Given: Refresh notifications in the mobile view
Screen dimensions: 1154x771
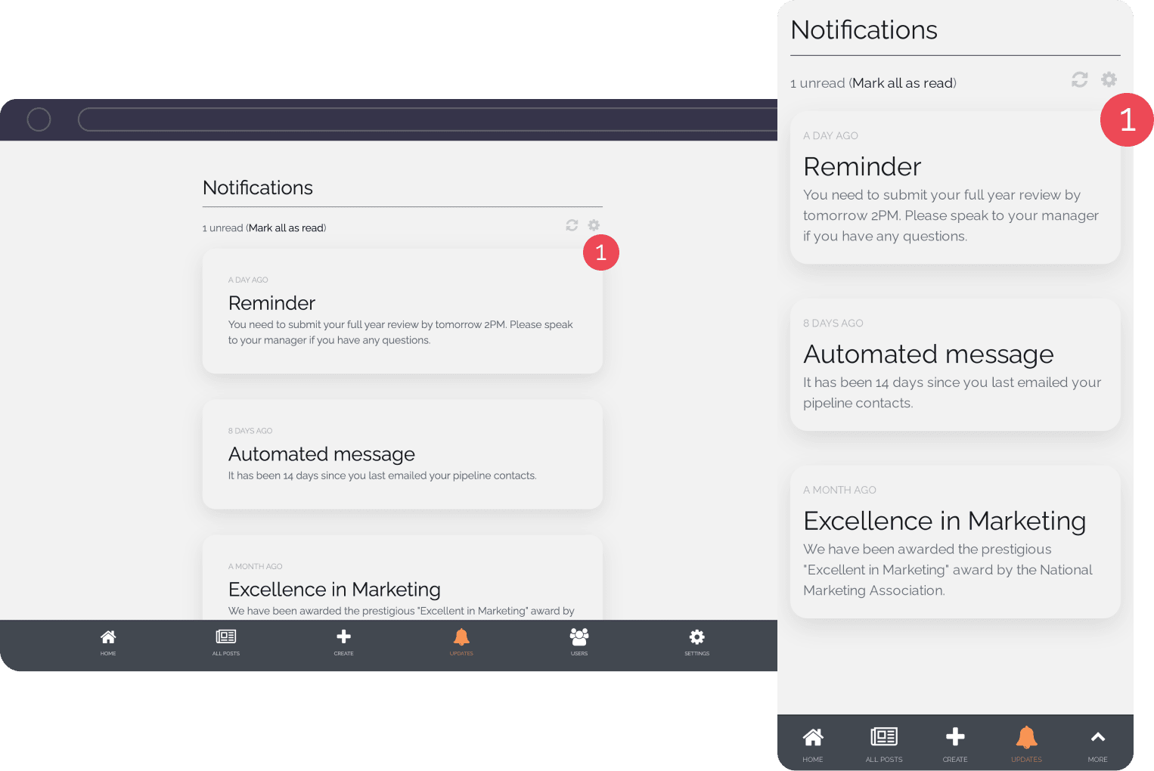Looking at the screenshot, I should (x=1079, y=79).
